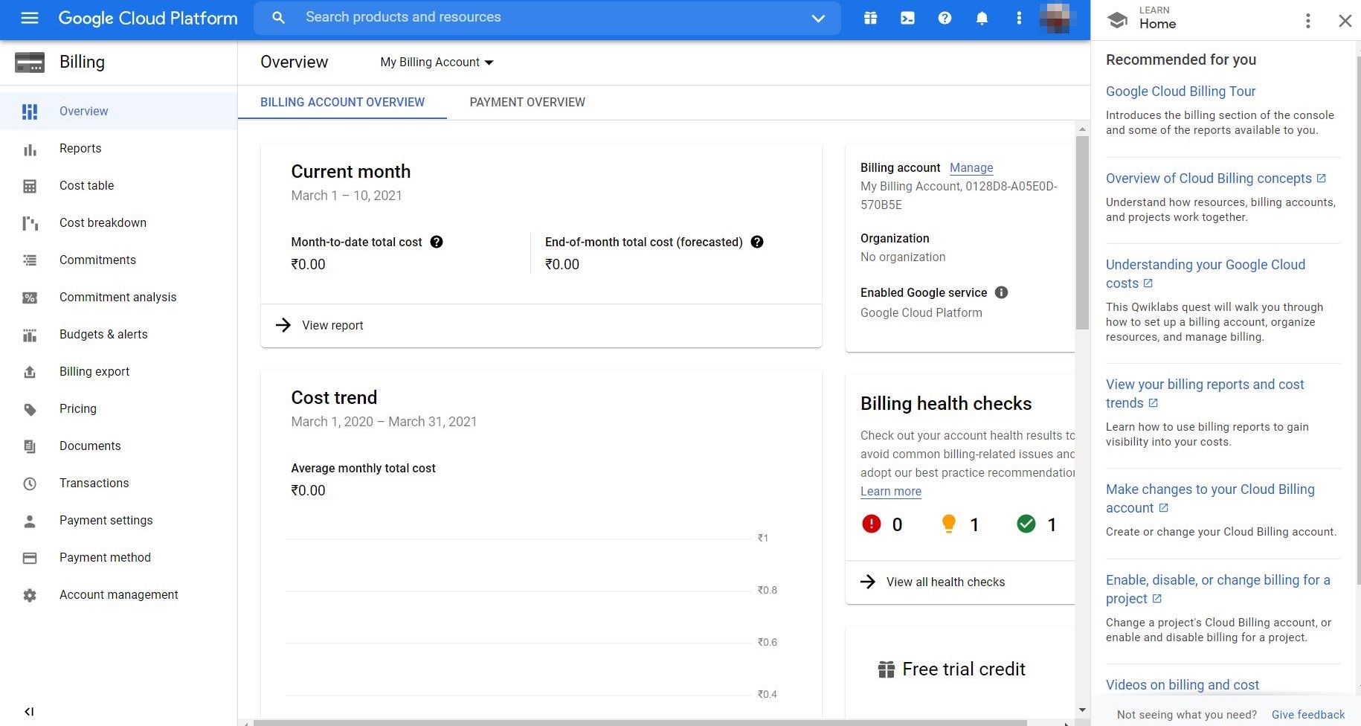Image resolution: width=1361 pixels, height=726 pixels.
Task: Select the Pricing tag icon in sidebar
Action: pos(30,408)
